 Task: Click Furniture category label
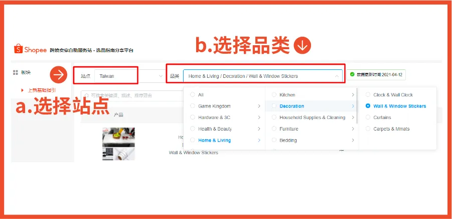289,129
